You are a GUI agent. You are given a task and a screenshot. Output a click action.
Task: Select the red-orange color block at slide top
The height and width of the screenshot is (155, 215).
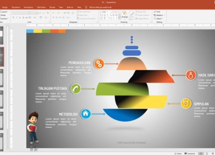54,31
